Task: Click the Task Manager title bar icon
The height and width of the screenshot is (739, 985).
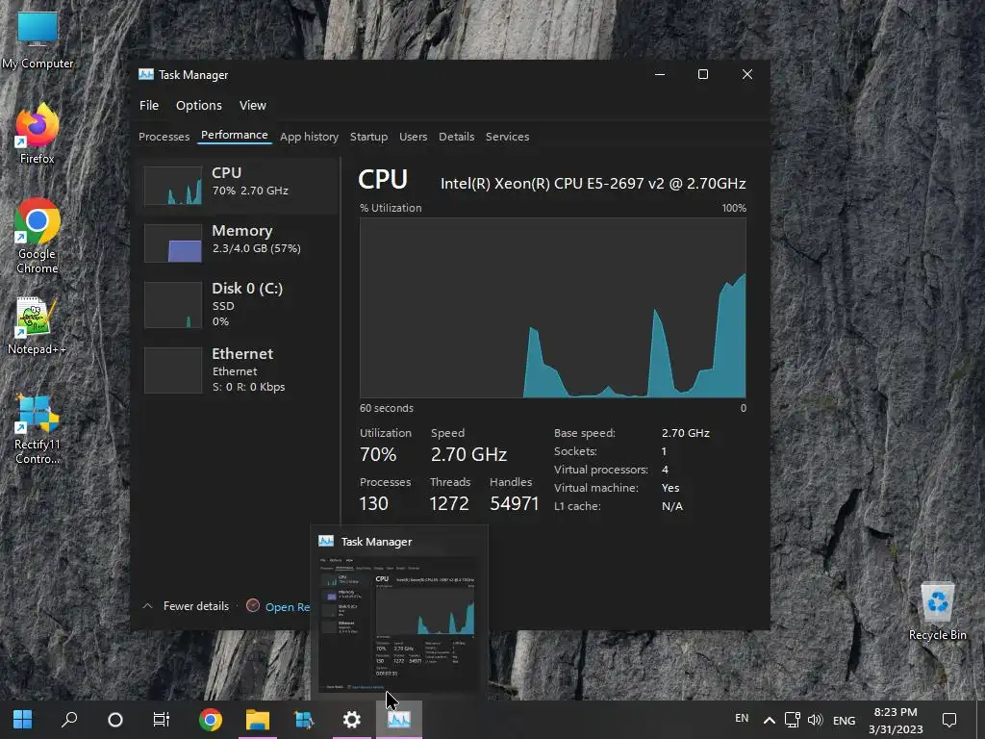Action: 146,74
